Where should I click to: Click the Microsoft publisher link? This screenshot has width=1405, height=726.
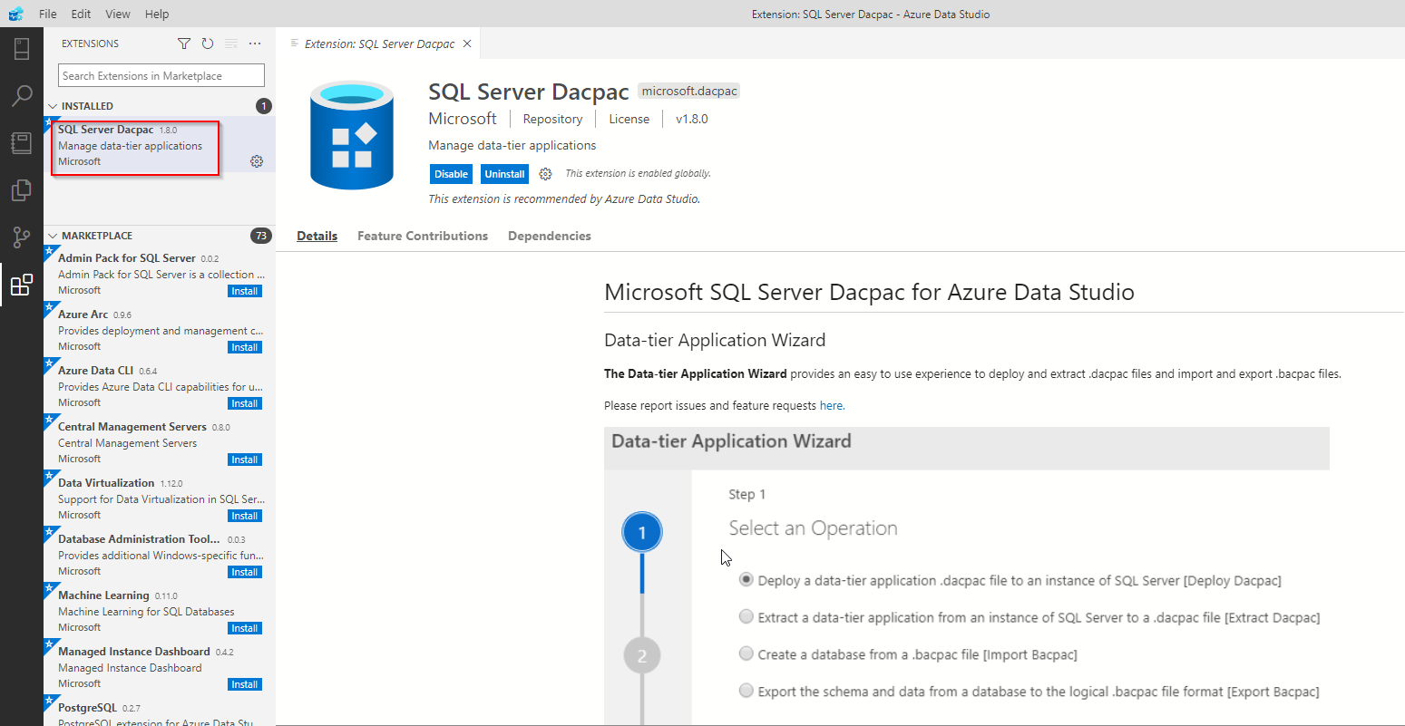point(463,119)
